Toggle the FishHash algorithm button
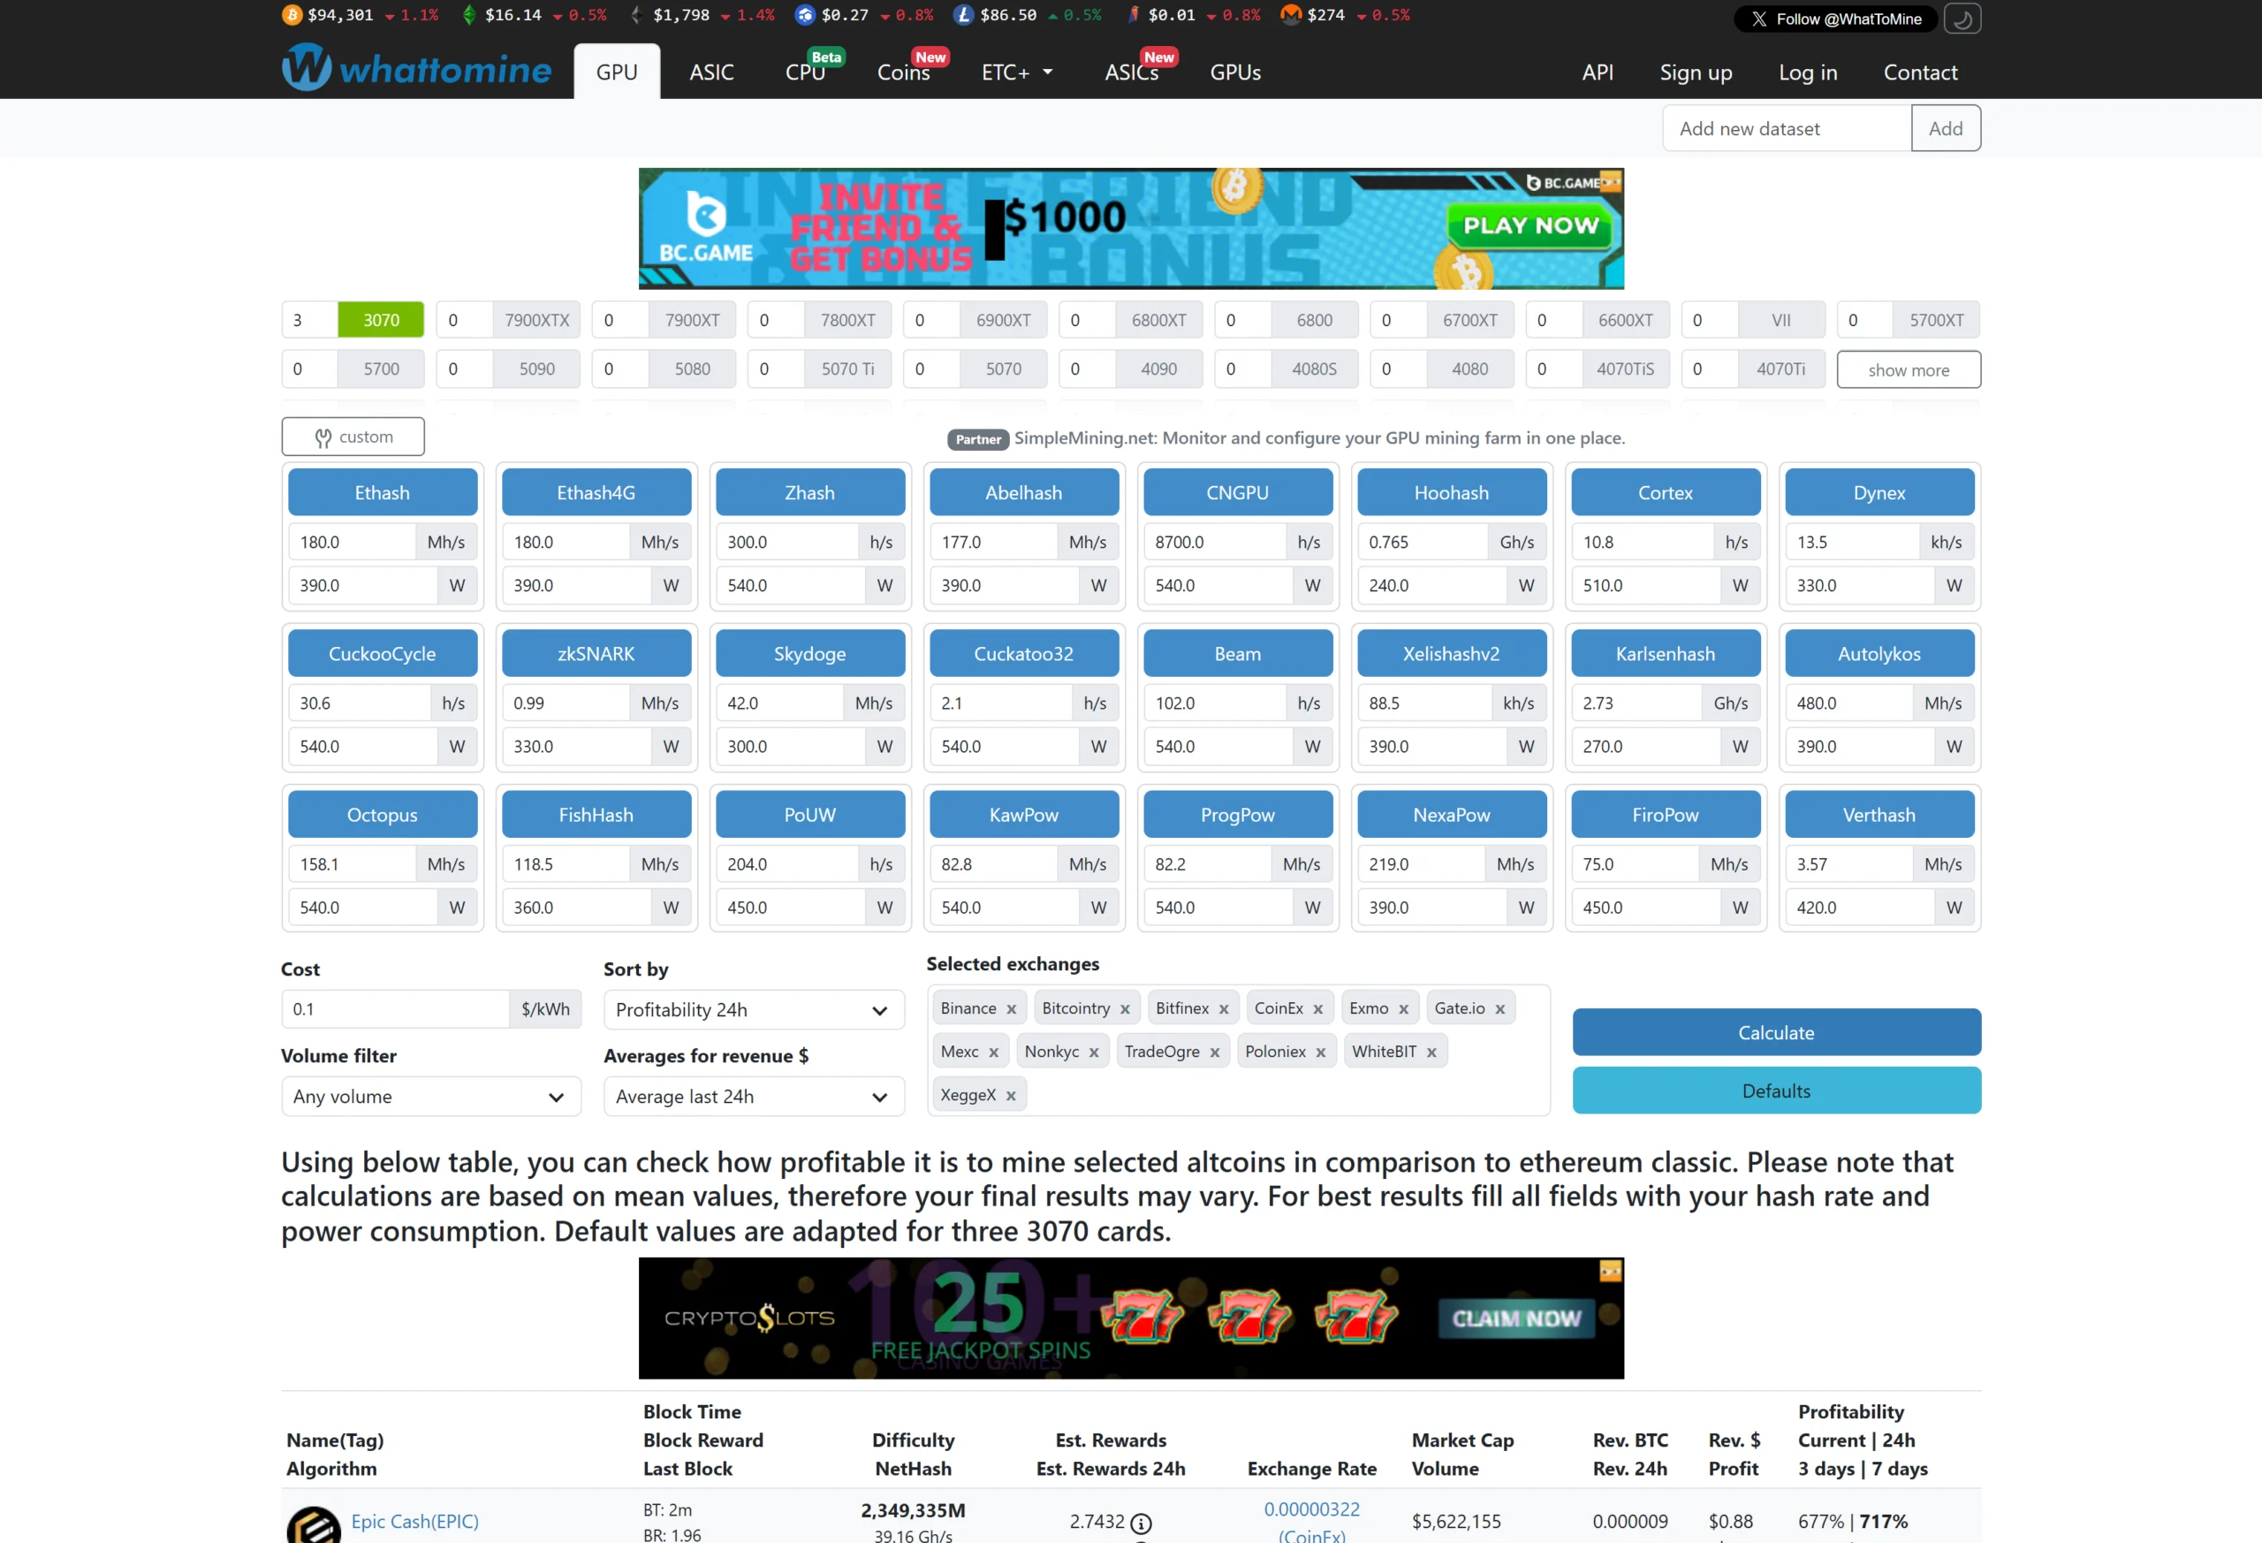 tap(596, 815)
